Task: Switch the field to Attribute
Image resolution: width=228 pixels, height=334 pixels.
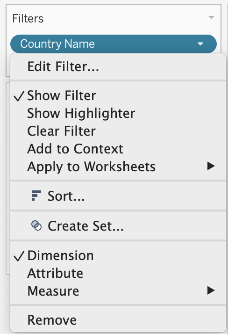Action: coord(118,273)
